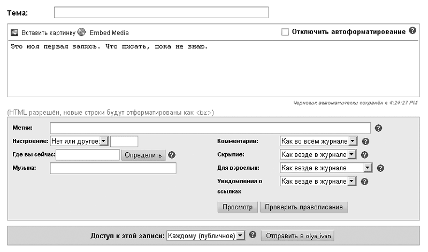Open the Настроение dropdown
This screenshot has width=428, height=252.
tap(79, 141)
